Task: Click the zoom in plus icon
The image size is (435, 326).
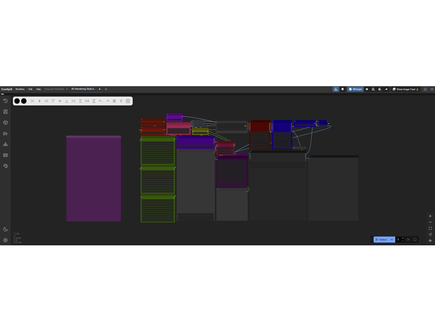Action: 430,216
